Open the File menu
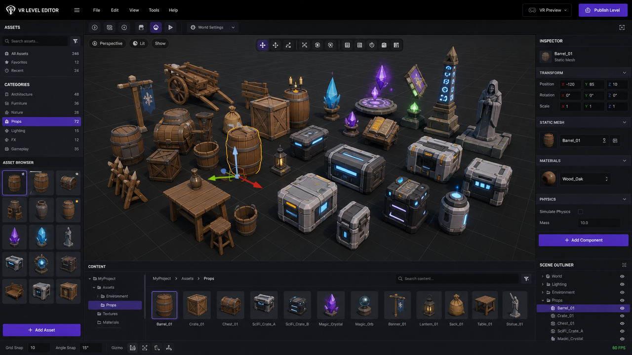Screen dimensions: 632x355 96,10
